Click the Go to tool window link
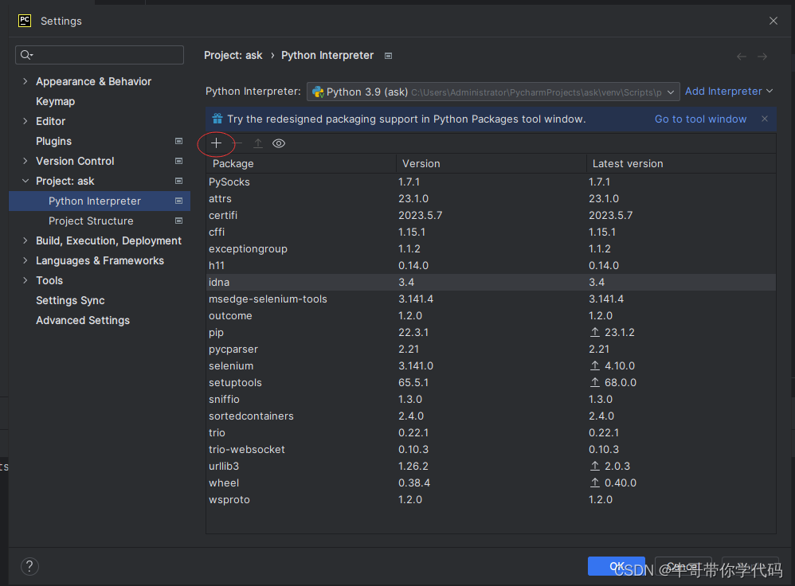 [700, 119]
